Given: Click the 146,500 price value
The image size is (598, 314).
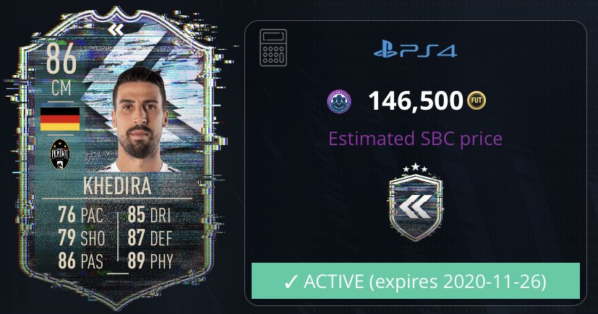Looking at the screenshot, I should (416, 100).
